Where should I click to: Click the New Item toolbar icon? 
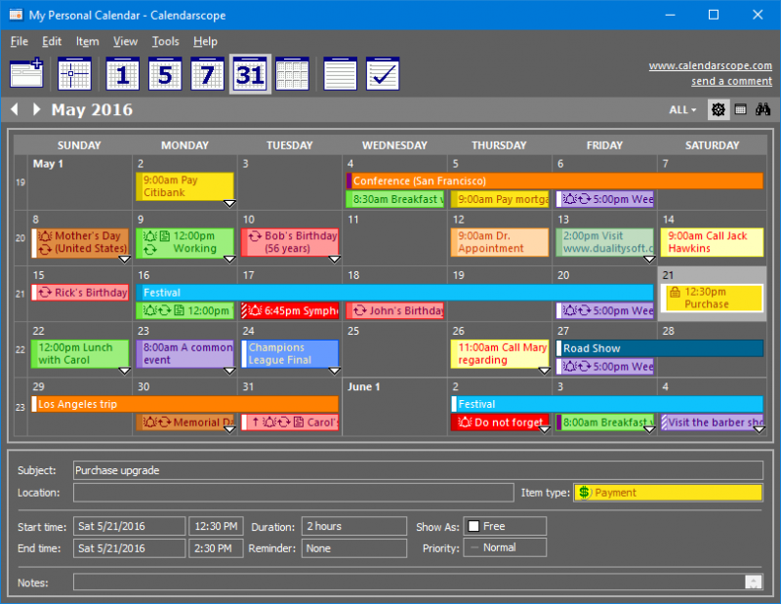click(26, 74)
